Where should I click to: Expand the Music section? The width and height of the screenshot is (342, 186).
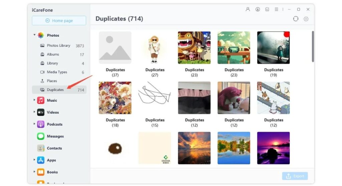[x=34, y=100]
